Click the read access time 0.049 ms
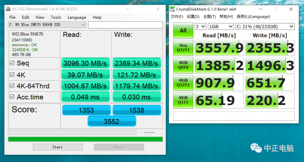Viewport: 304px width, 162px height. (x=85, y=97)
